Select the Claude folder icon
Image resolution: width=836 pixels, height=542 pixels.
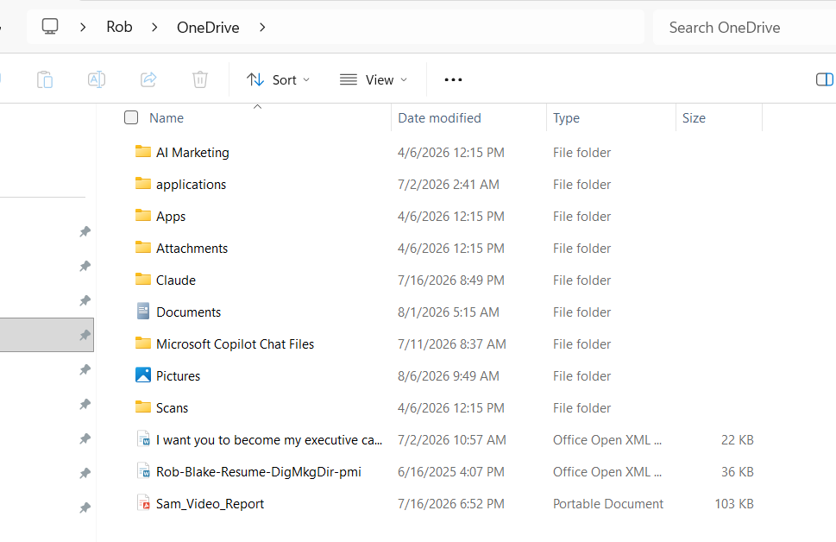coord(143,280)
